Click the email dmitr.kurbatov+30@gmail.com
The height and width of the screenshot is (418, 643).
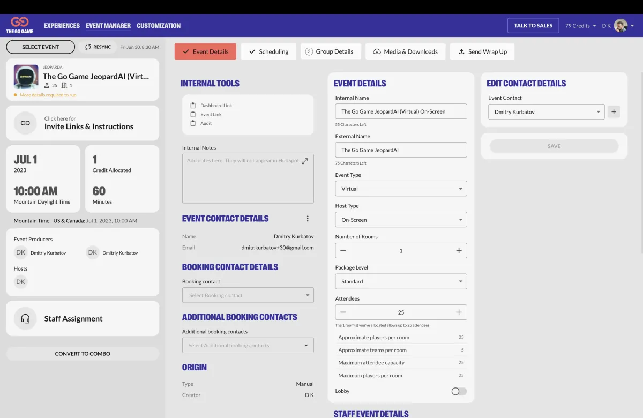278,248
